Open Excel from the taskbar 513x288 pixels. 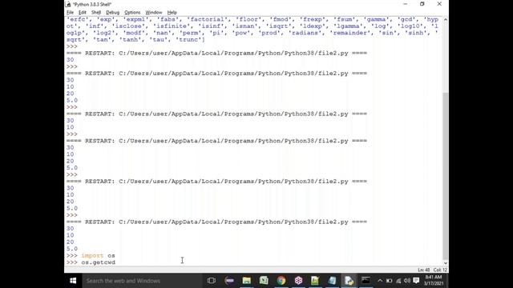coord(264,281)
